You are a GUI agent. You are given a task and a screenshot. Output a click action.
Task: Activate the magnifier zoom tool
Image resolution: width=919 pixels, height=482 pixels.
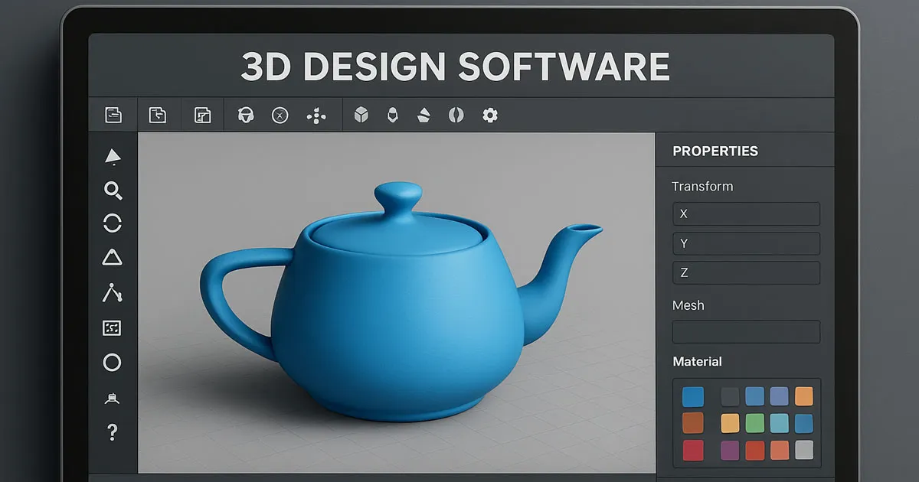[x=113, y=191]
